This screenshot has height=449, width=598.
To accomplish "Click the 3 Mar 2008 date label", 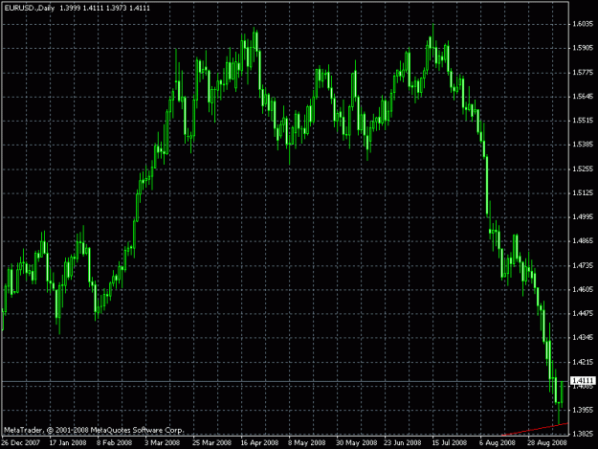I will 163,443.
